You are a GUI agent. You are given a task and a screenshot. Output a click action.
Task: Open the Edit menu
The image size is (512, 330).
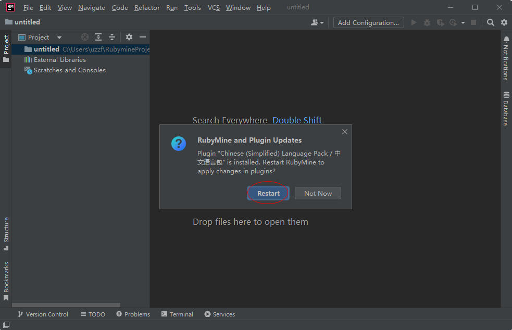[45, 7]
